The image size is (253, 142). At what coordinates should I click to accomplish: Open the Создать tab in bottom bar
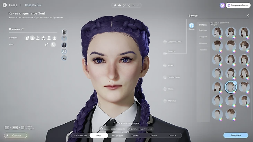click(x=173, y=135)
